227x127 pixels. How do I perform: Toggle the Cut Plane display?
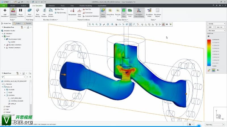click(x=124, y=12)
